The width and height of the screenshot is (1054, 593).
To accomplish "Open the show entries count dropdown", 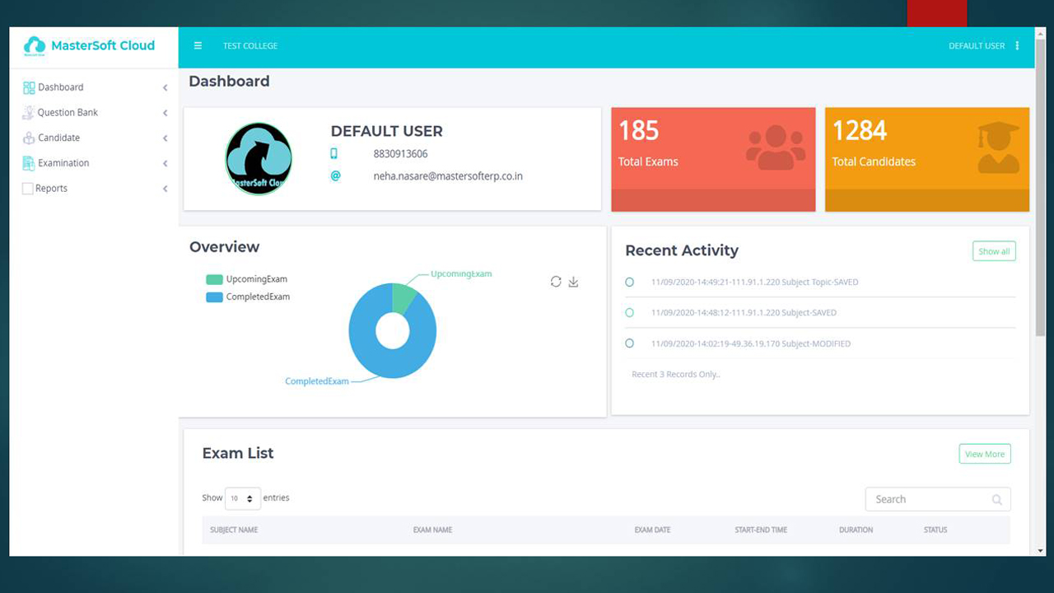I will point(242,498).
